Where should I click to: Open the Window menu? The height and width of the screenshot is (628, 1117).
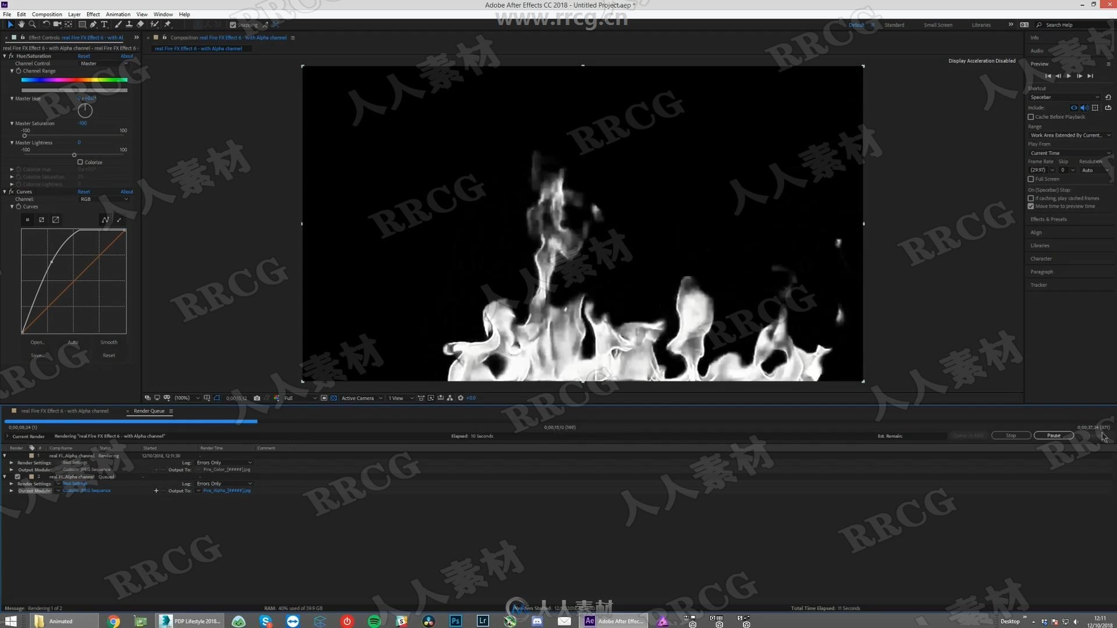click(x=163, y=14)
